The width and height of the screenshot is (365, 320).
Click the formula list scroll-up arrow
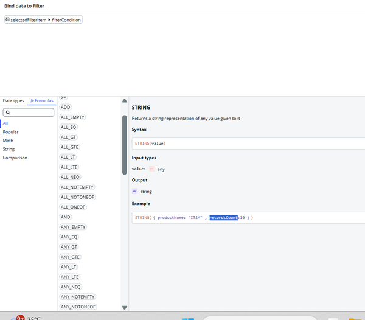[x=125, y=101]
